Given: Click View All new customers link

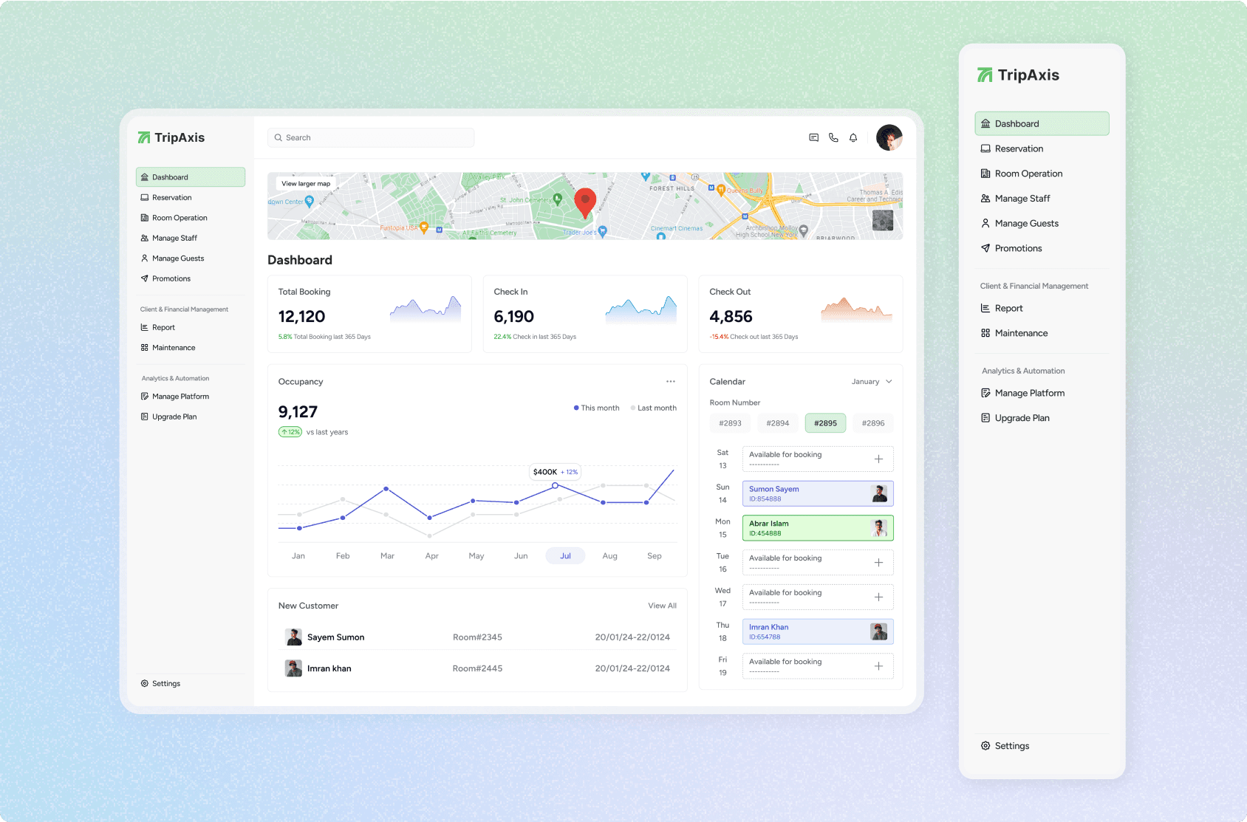Looking at the screenshot, I should point(663,606).
